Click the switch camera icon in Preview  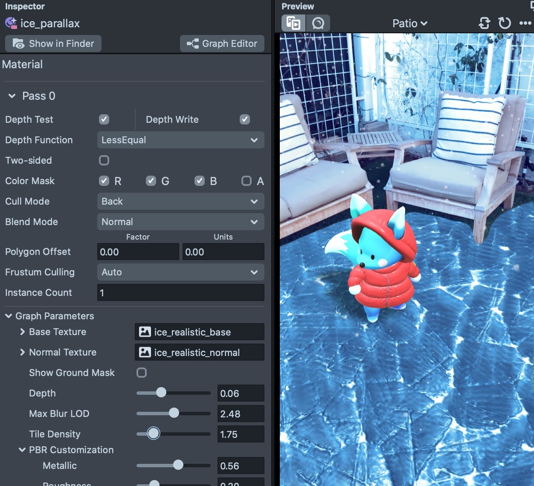pyautogui.click(x=485, y=23)
